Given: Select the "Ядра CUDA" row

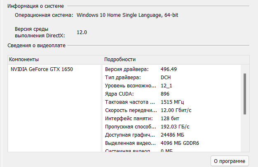Looking at the screenshot, I should (x=121, y=94).
